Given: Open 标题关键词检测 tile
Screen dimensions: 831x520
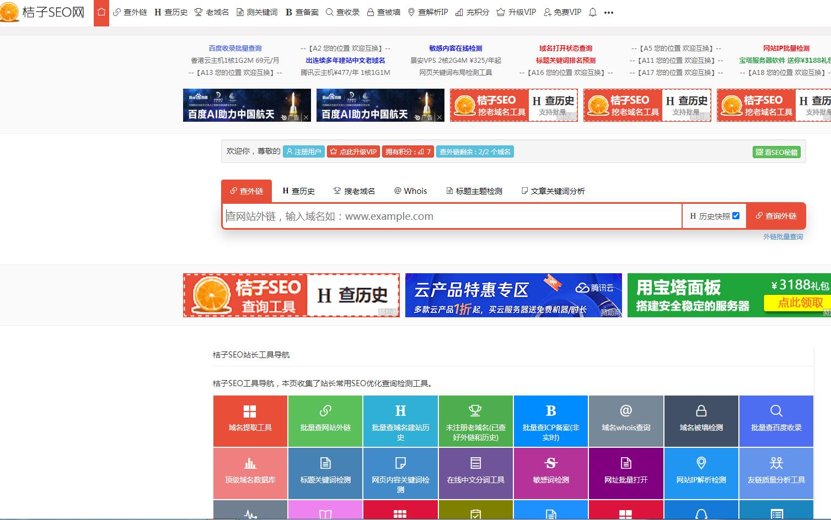Looking at the screenshot, I should click(x=325, y=473).
